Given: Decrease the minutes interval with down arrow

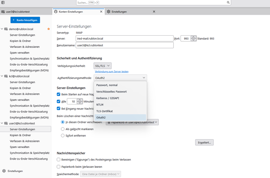Looking at the screenshot, I should [x=80, y=103].
